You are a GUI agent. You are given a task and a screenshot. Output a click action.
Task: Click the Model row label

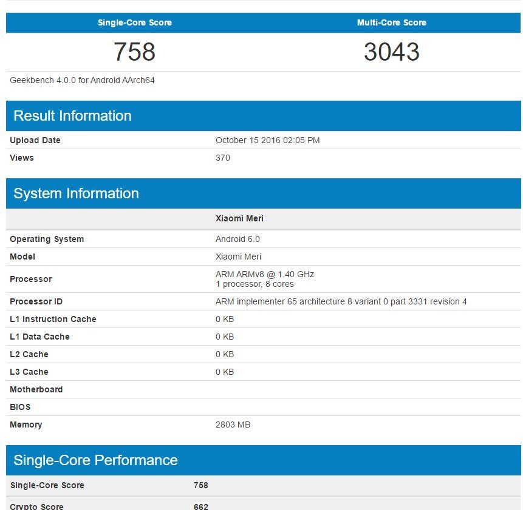pyautogui.click(x=22, y=257)
